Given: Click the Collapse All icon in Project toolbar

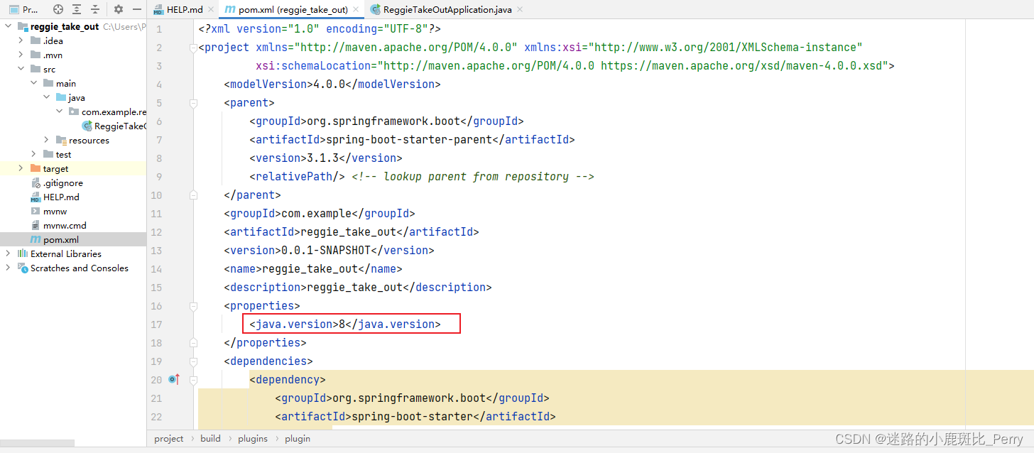Looking at the screenshot, I should 95,9.
